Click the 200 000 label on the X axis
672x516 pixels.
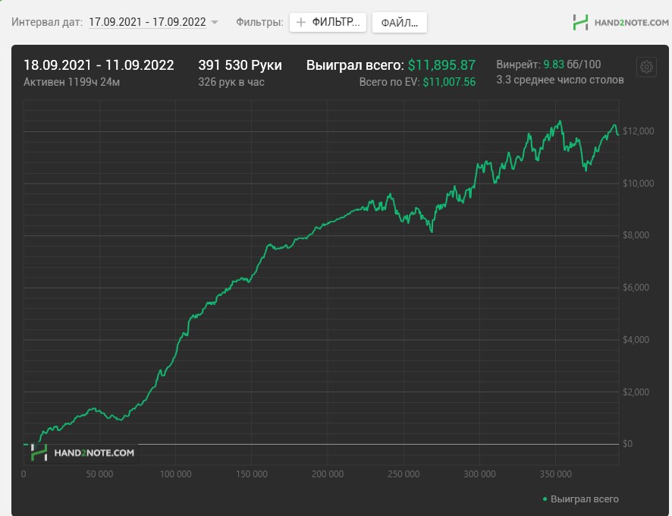(x=328, y=474)
